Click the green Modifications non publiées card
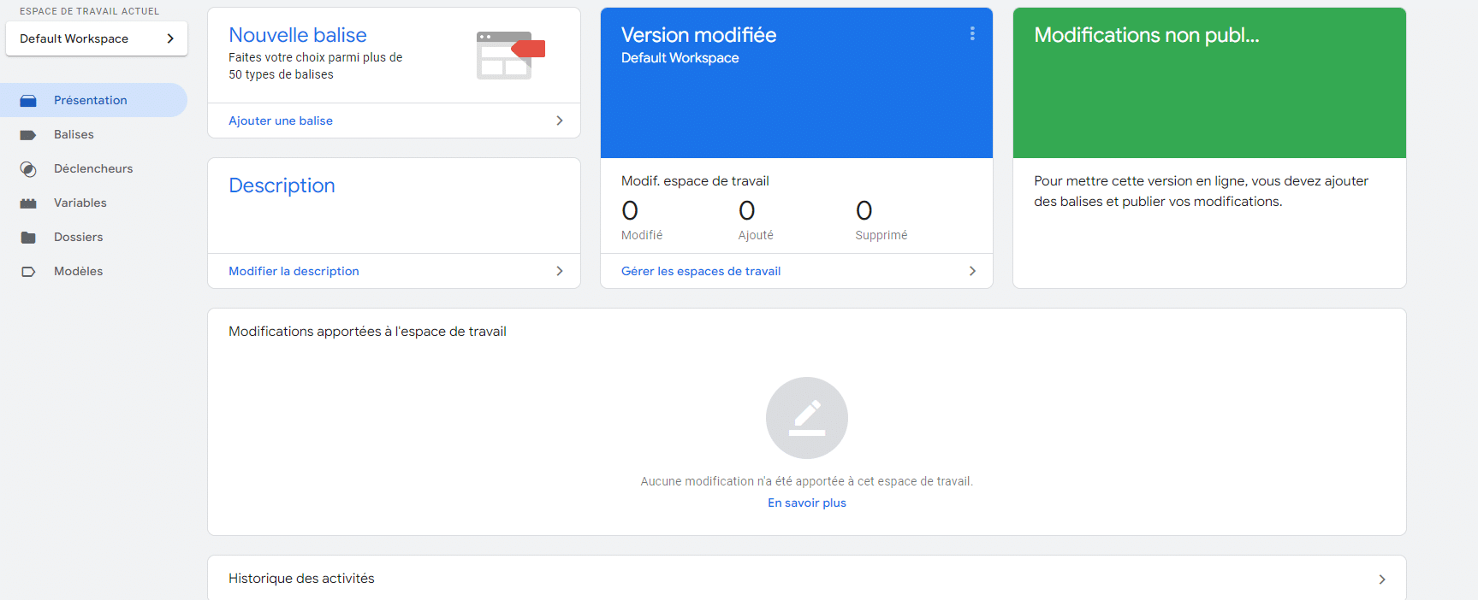This screenshot has height=600, width=1478. 1208,84
